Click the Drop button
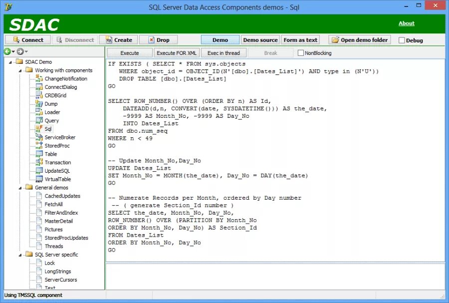449x303 pixels. coord(158,40)
